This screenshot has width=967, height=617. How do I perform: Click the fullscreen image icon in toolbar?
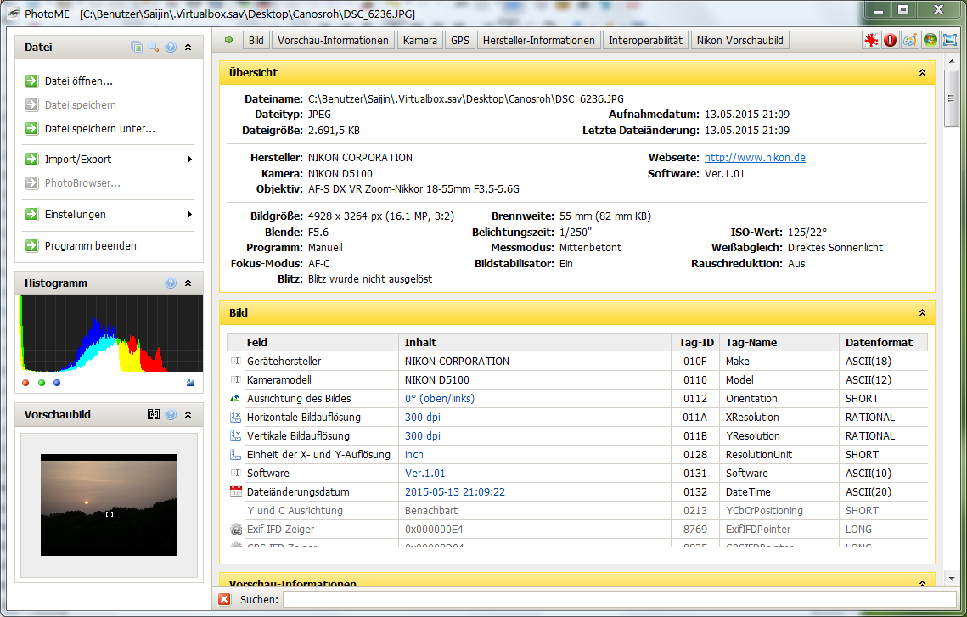coord(949,40)
